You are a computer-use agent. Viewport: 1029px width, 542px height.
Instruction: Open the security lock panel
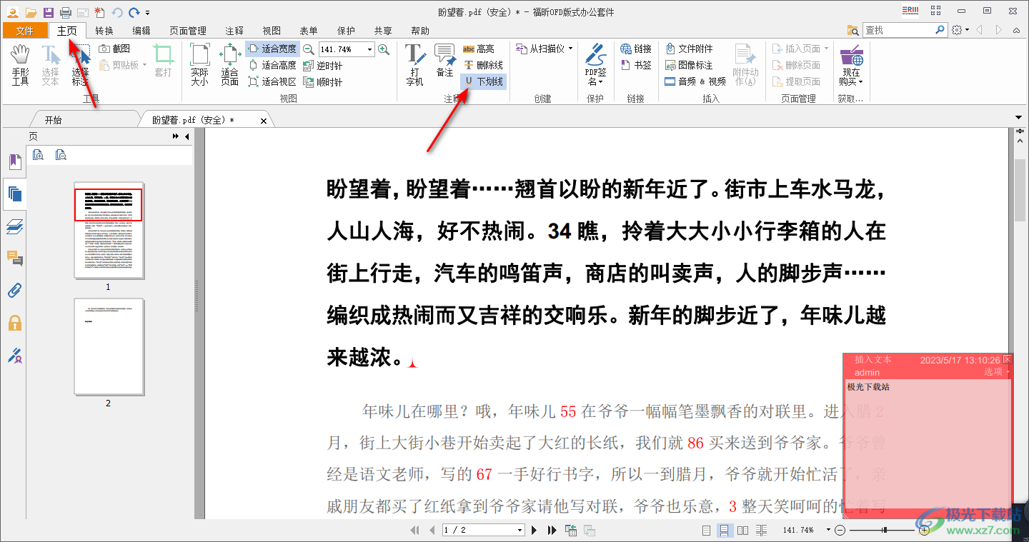pos(14,323)
